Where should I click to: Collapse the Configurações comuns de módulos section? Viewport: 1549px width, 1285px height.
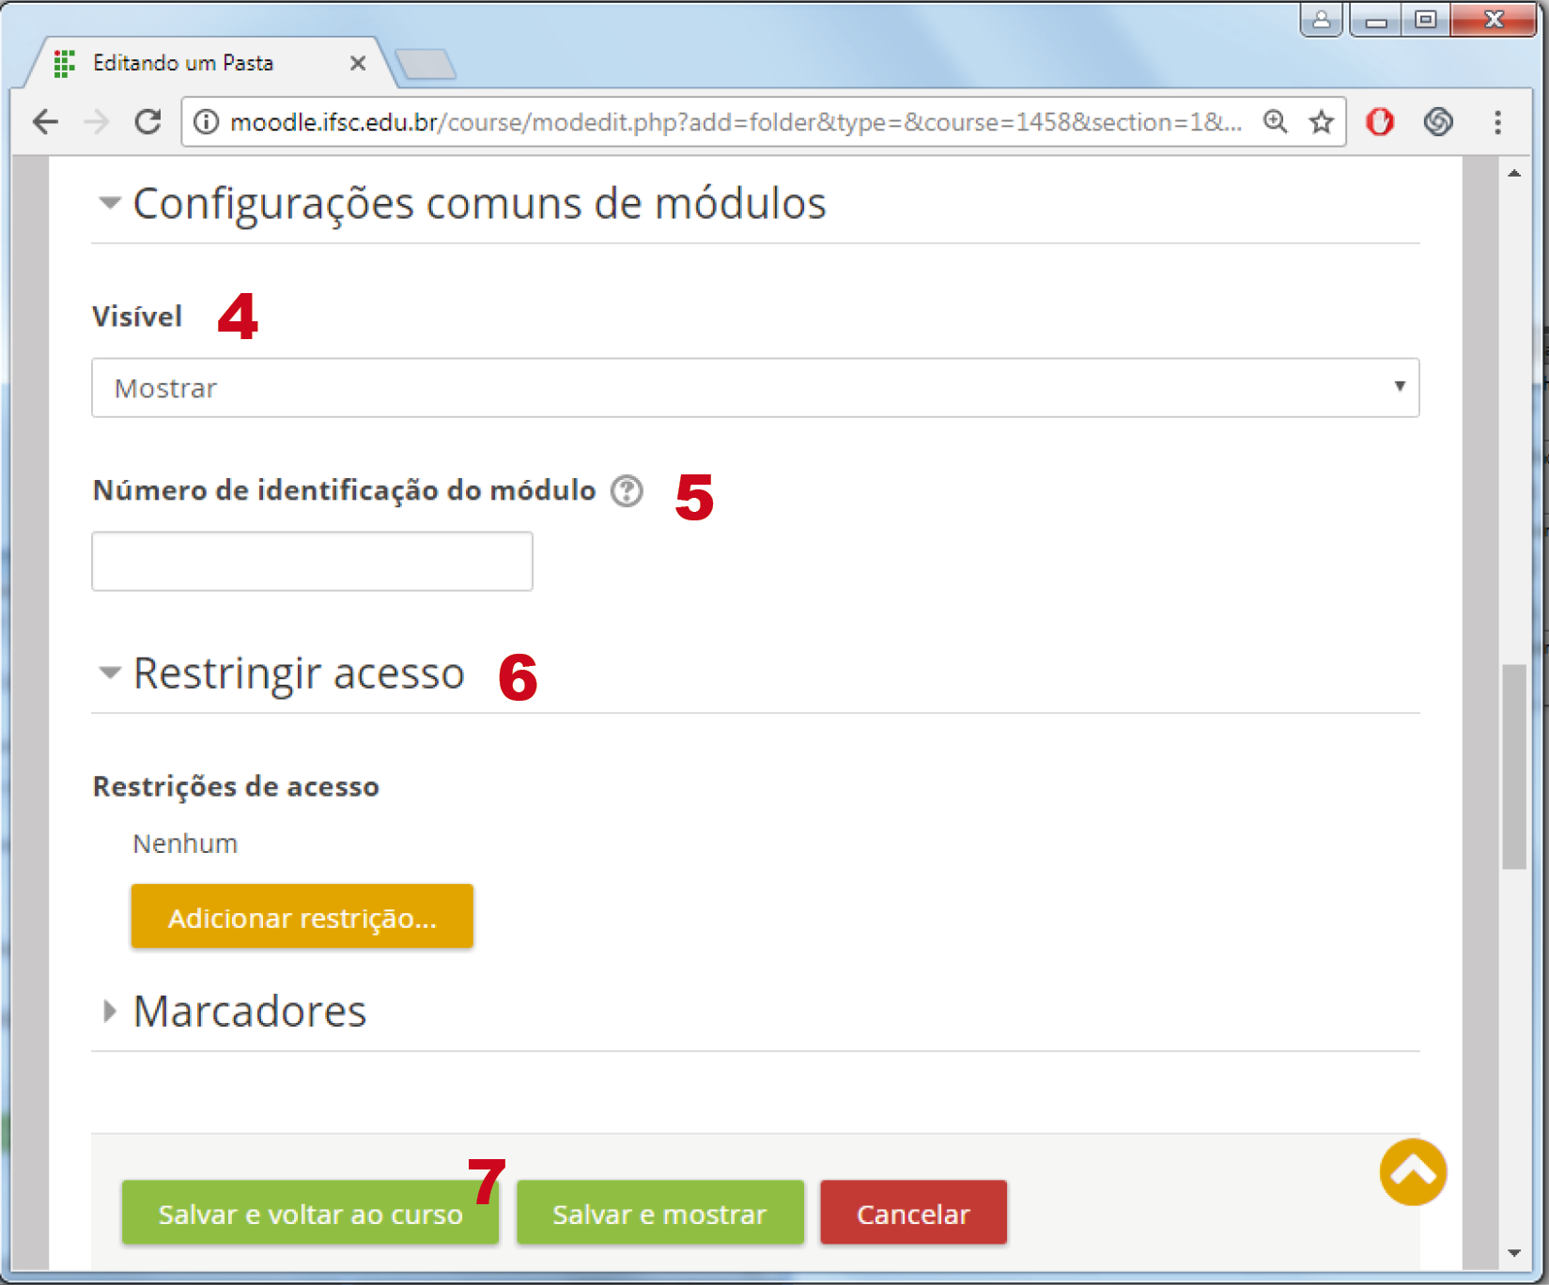point(110,203)
